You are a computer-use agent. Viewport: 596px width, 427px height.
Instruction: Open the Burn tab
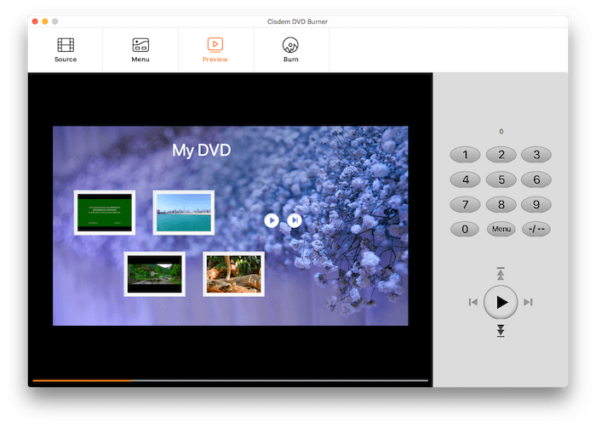[x=290, y=49]
